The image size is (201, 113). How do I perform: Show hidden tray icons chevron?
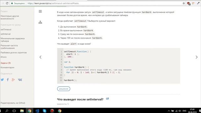pos(169,111)
